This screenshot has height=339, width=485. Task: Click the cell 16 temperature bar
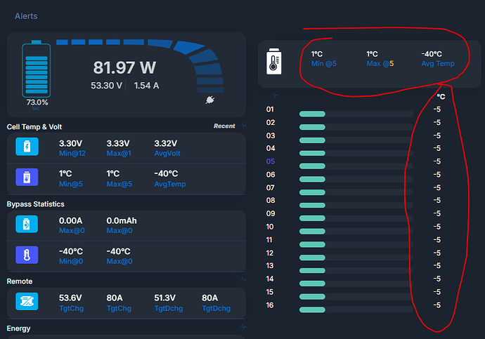pyautogui.click(x=312, y=310)
